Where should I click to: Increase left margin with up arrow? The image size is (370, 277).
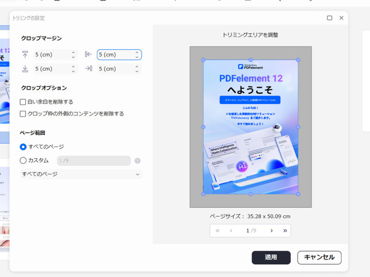point(137,52)
